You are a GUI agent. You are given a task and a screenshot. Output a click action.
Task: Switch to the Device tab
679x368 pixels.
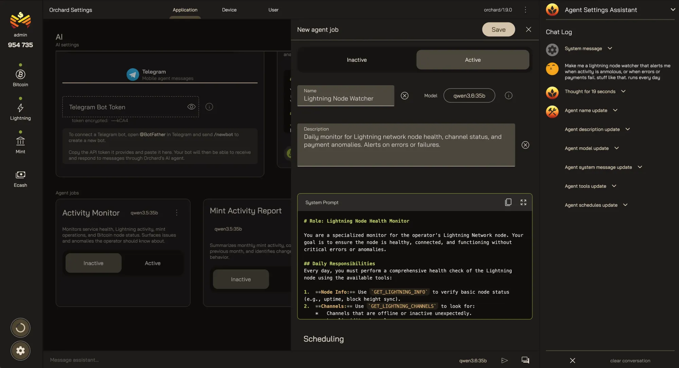[229, 10]
